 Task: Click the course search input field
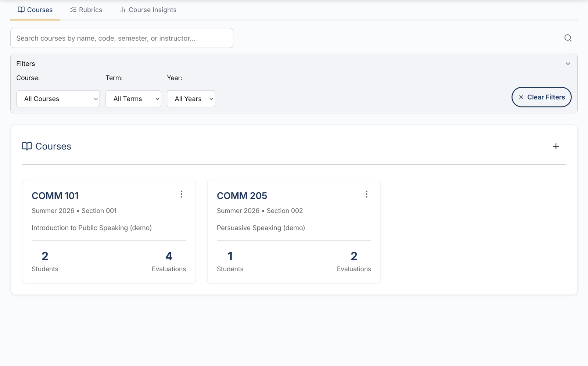122,38
